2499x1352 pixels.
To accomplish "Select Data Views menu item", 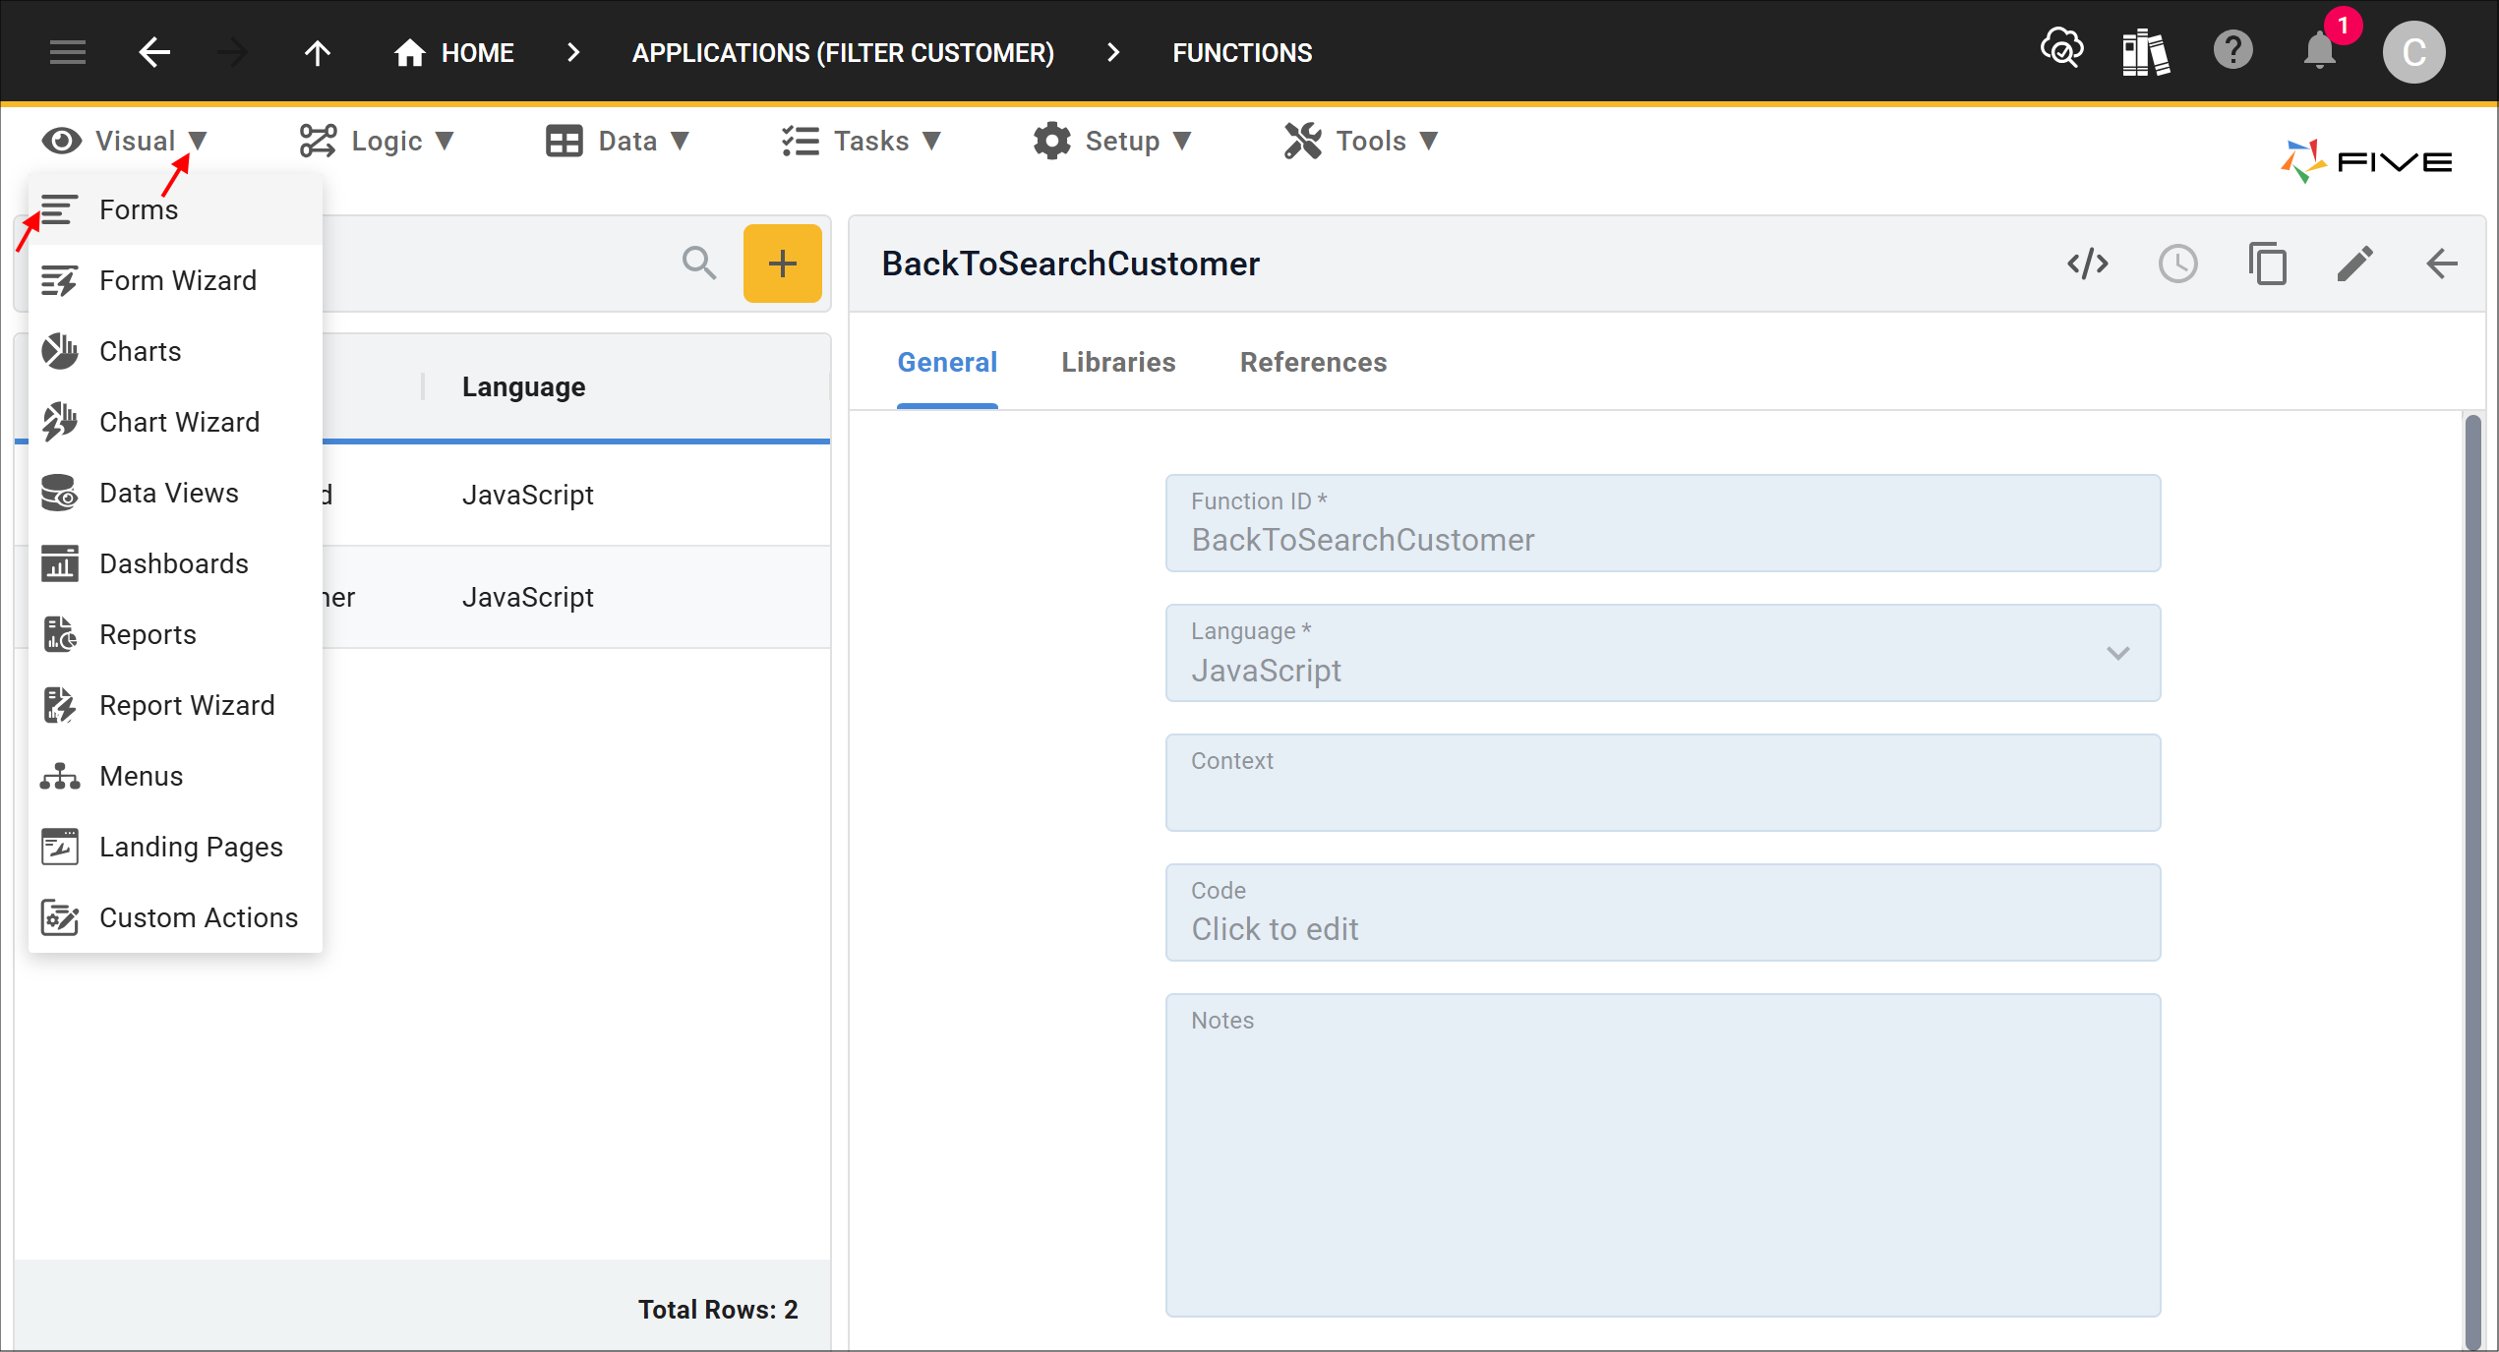I will 175,493.
